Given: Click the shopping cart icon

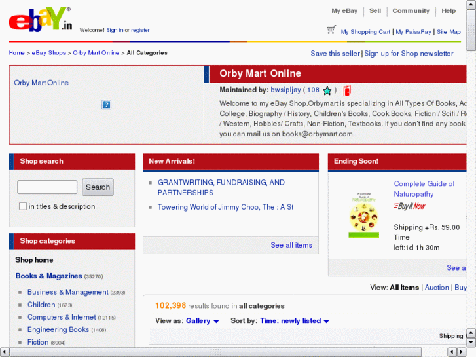Looking at the screenshot, I should pyautogui.click(x=331, y=29).
